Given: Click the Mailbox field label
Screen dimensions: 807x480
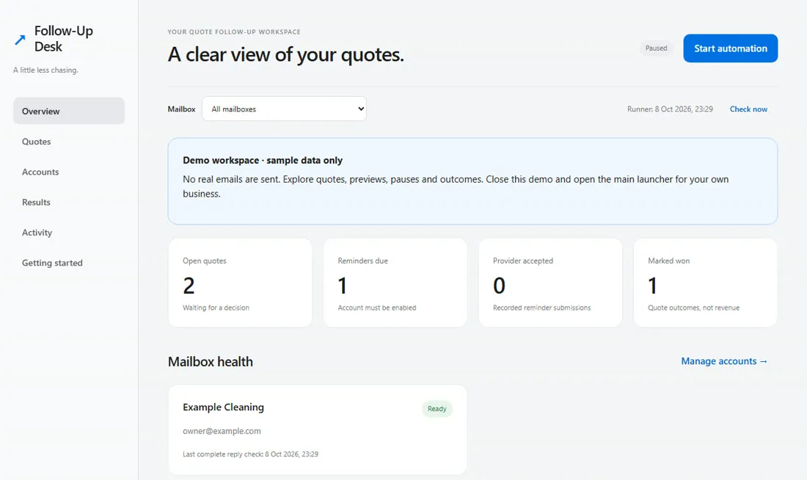Looking at the screenshot, I should (x=182, y=109).
